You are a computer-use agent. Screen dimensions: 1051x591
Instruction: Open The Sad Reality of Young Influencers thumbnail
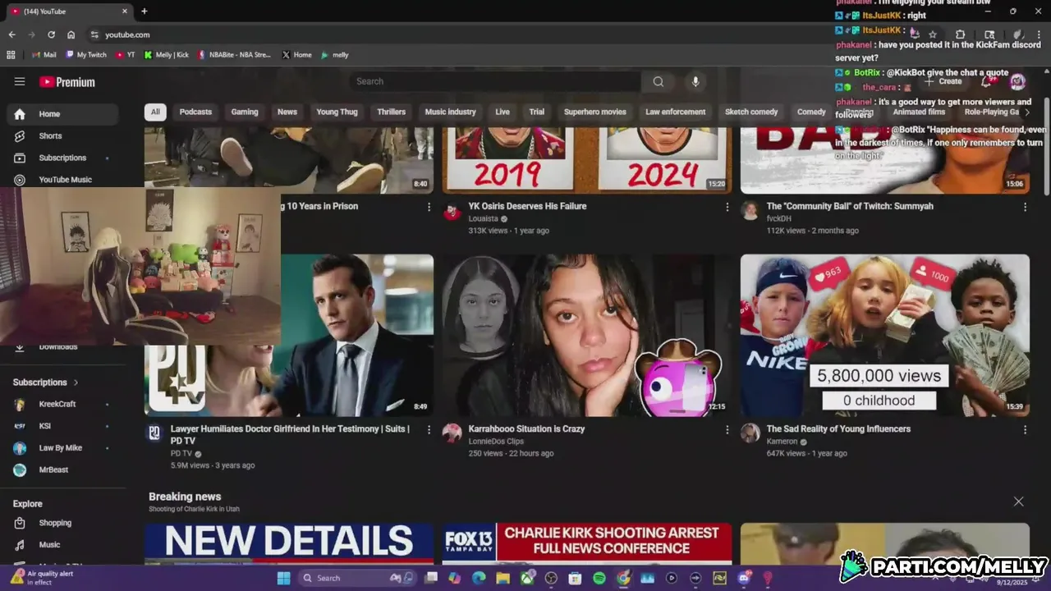coord(885,335)
